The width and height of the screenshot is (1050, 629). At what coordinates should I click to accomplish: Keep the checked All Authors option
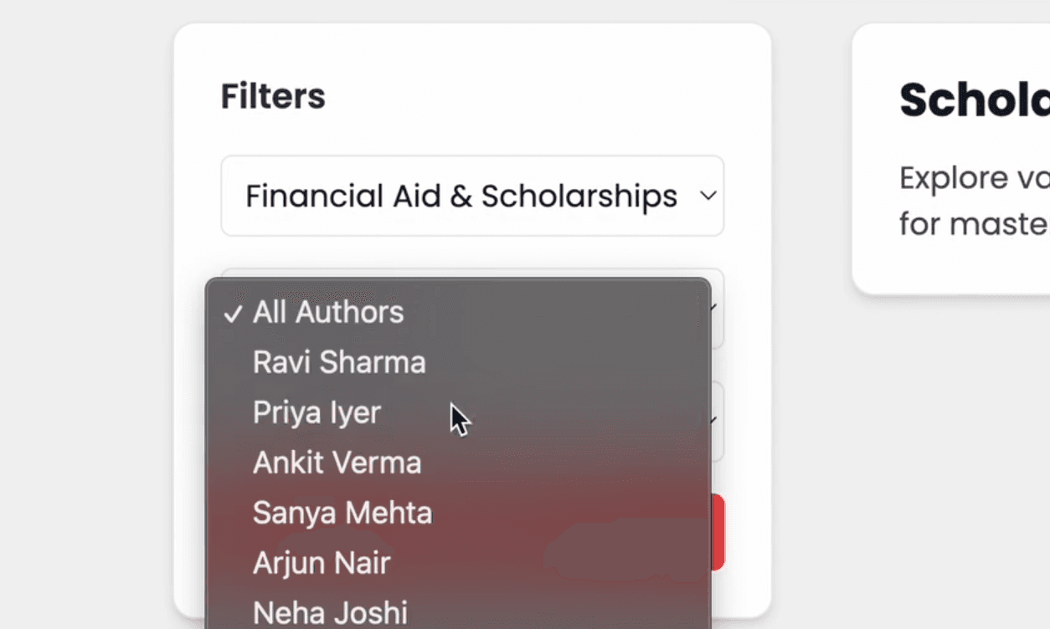tap(458, 312)
